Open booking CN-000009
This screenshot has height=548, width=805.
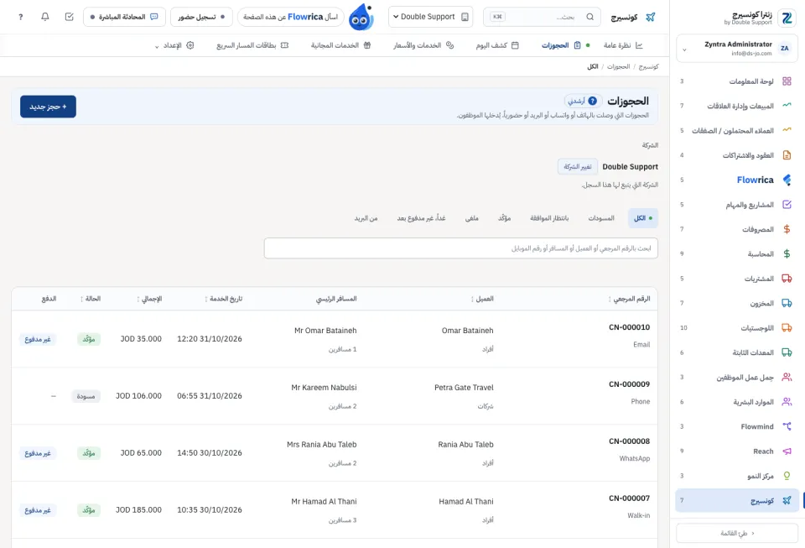(629, 384)
